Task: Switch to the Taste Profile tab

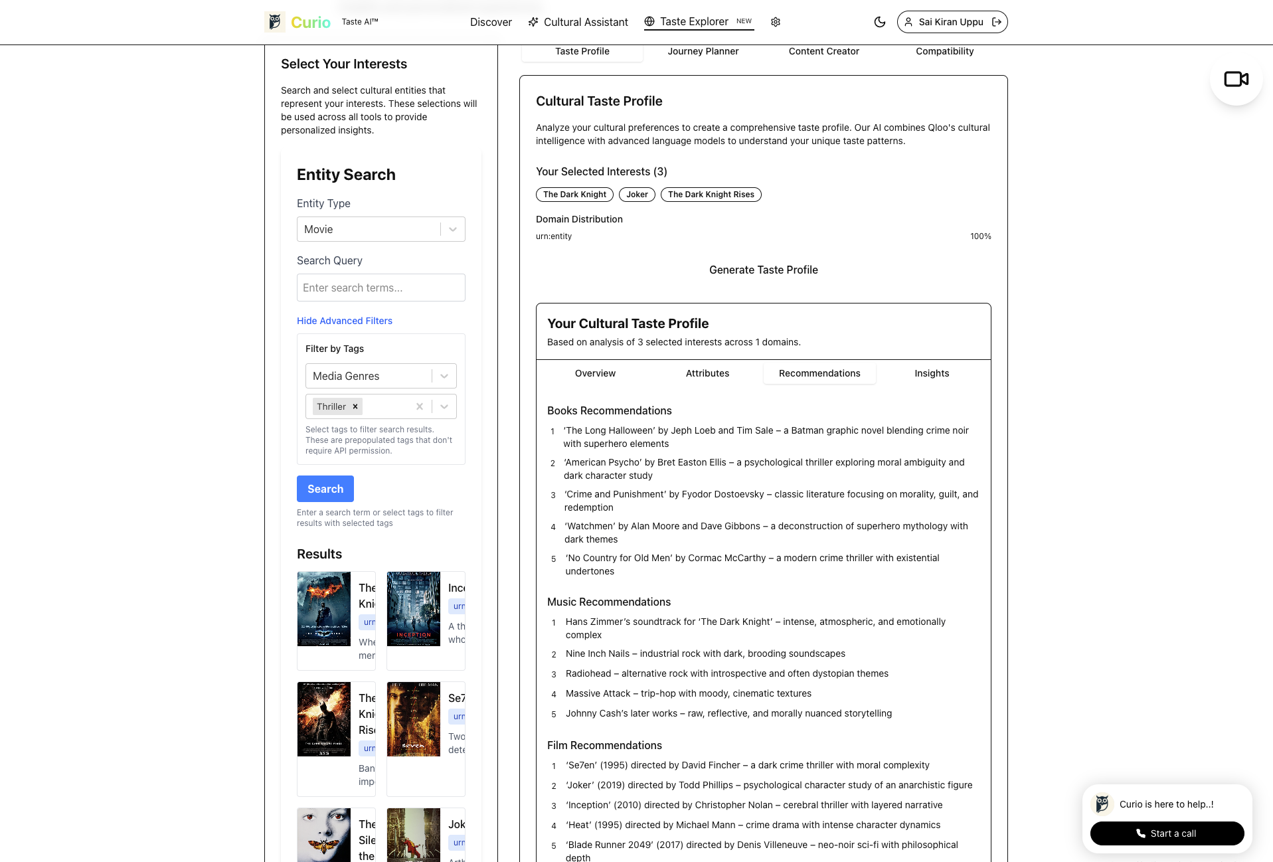Action: tap(582, 51)
